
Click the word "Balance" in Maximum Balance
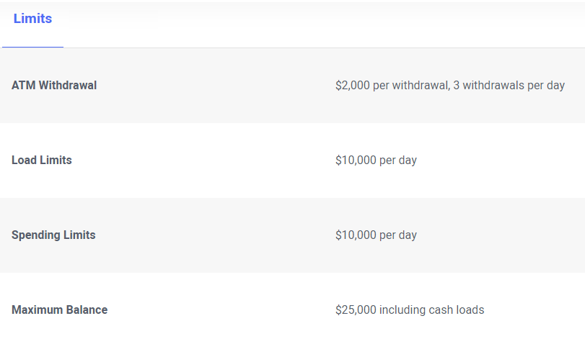(x=87, y=310)
